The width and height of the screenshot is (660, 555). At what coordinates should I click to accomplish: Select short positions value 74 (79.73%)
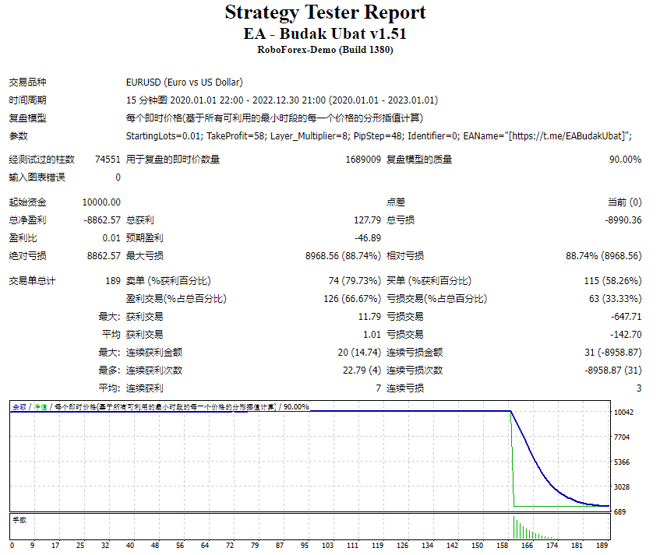pyautogui.click(x=355, y=280)
